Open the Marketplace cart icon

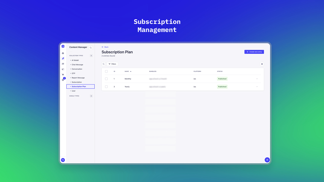(63, 75)
